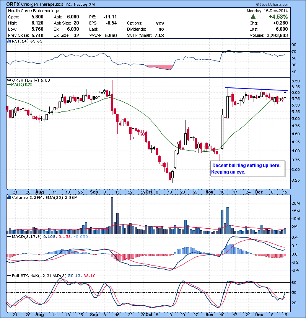The width and height of the screenshot is (306, 318).
Task: Click the volume bars icon beside Volume 3.29M
Action: click(x=9, y=197)
